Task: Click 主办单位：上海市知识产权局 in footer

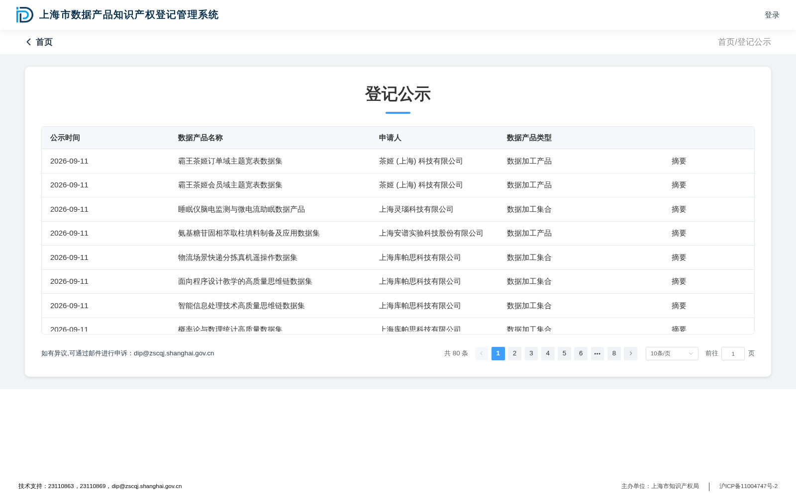Action: [x=660, y=486]
